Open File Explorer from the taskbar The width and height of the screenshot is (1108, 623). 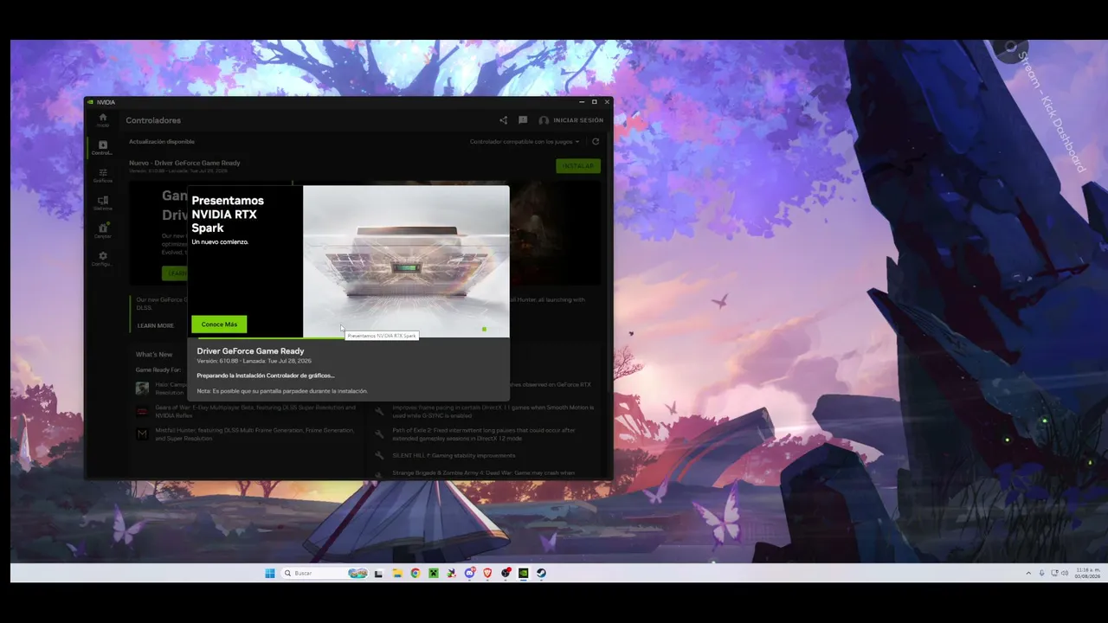tap(397, 573)
